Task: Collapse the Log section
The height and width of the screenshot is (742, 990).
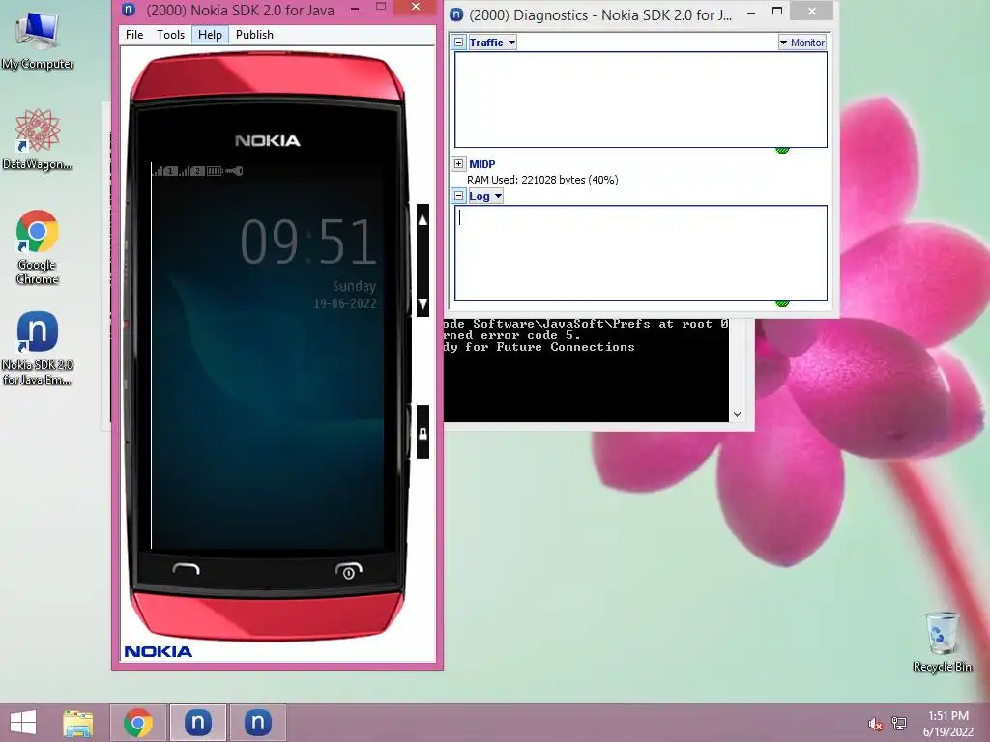Action: [x=459, y=196]
